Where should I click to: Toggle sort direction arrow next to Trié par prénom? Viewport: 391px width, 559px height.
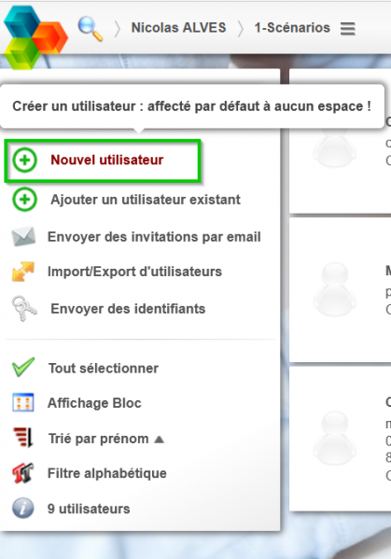pos(159,440)
